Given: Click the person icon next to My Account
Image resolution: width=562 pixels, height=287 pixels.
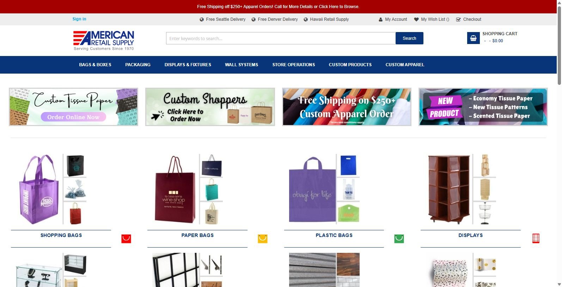Looking at the screenshot, I should click(x=380, y=19).
